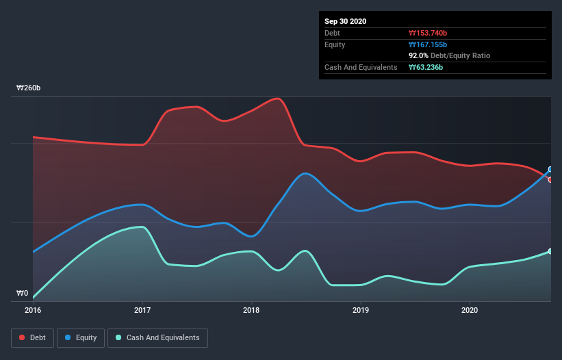Click the Sep 30 2020 tooltip date
This screenshot has height=360, width=562.
tap(346, 21)
